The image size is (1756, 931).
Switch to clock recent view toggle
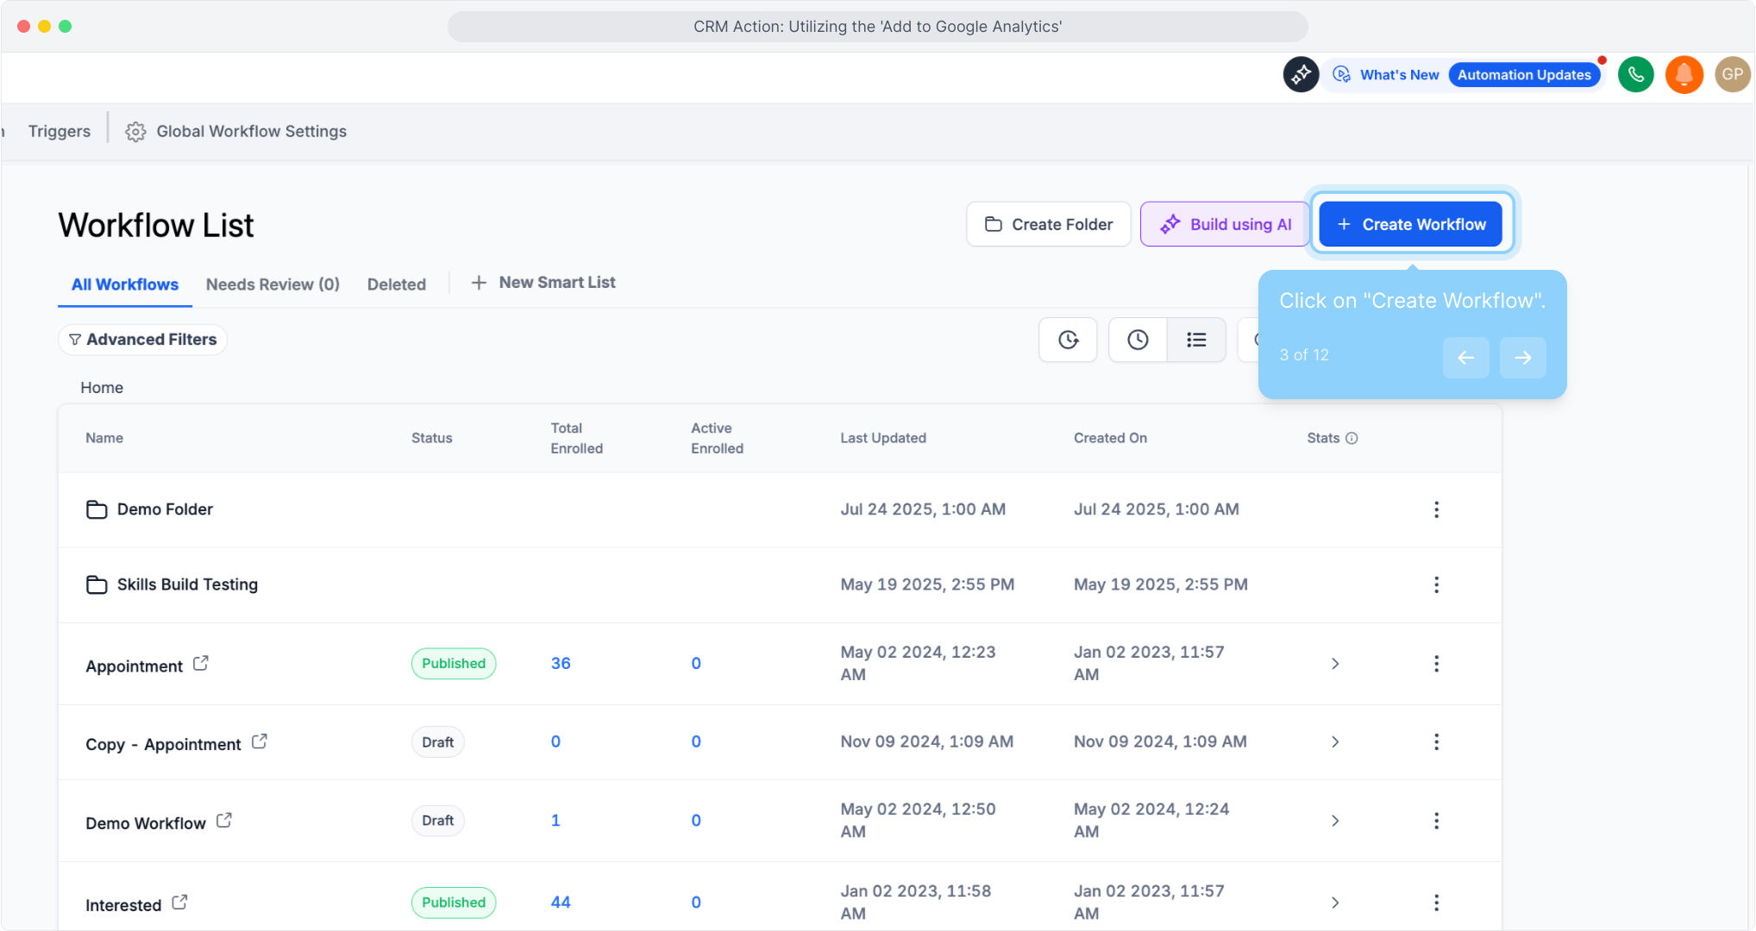[1138, 340]
